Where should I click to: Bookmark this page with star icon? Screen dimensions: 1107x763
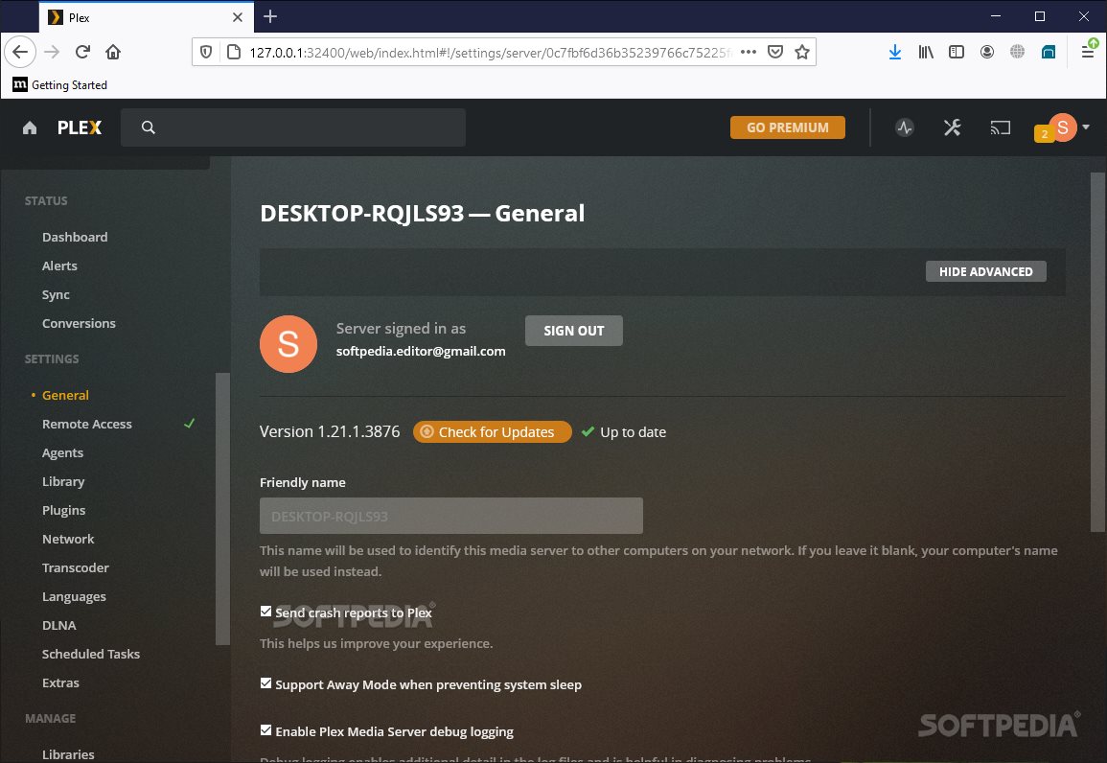802,52
